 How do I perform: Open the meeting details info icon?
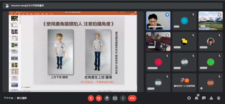coord(189,98)
